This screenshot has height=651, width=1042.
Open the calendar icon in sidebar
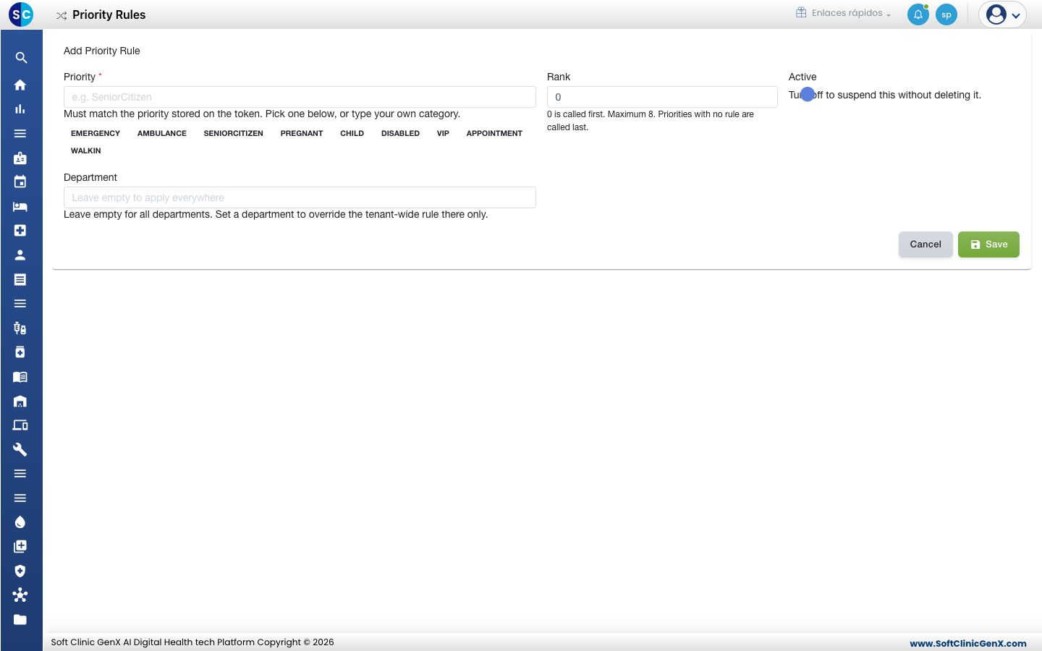(x=20, y=182)
